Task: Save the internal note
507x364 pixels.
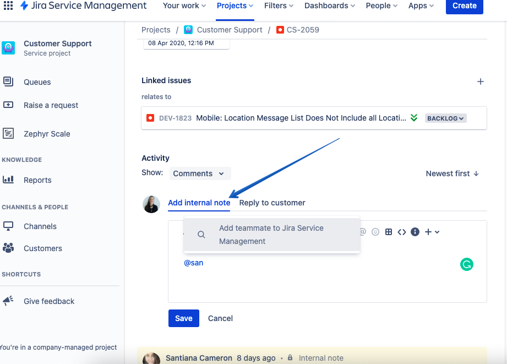Action: pyautogui.click(x=183, y=318)
